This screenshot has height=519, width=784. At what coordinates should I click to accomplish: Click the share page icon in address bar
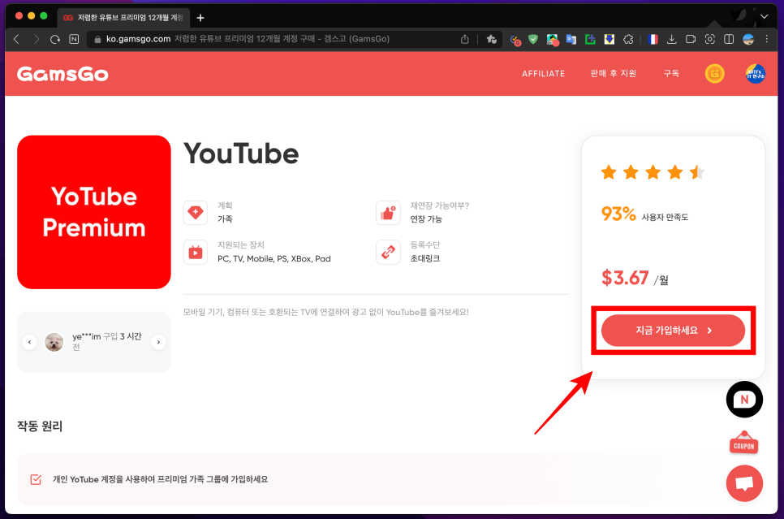[464, 39]
